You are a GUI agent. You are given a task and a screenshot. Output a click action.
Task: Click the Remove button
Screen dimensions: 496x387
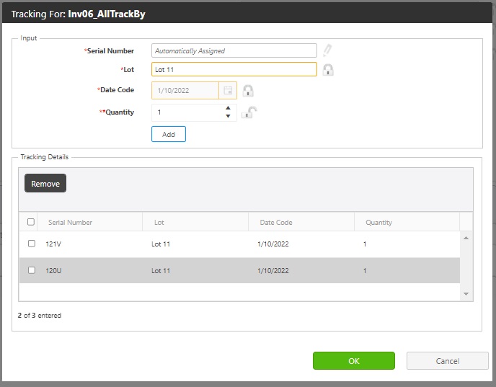[x=45, y=184]
